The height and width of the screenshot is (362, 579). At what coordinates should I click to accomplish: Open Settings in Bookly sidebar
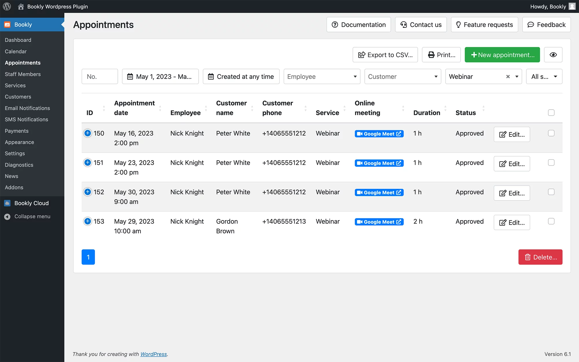point(15,153)
